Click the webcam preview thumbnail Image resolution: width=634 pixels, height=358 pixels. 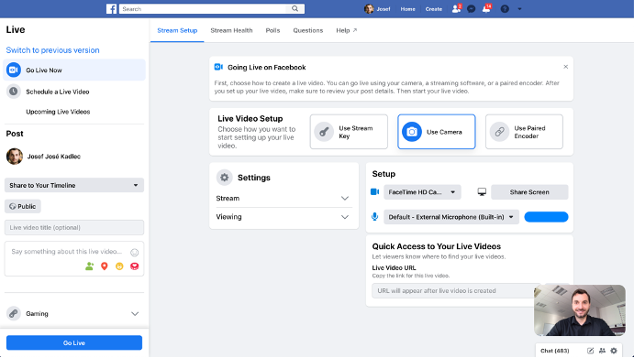[580, 310]
